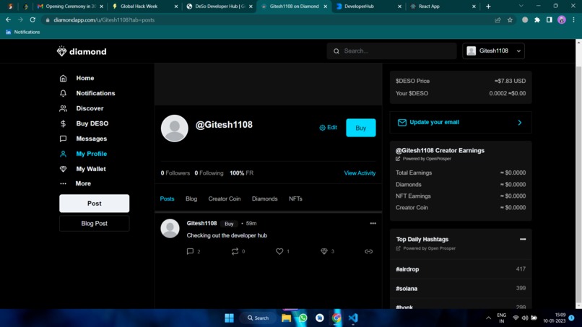
Task: Open the LinkedIn Notifications bookmark
Action: (23, 32)
